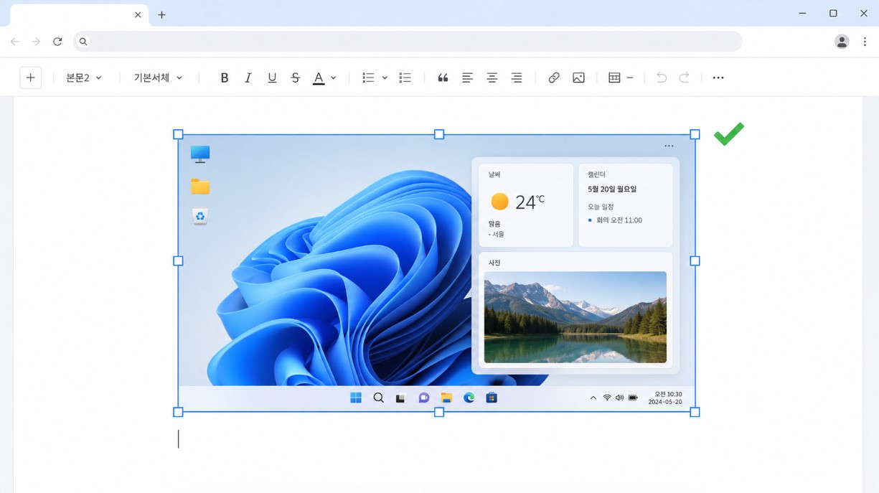Click the speaker volume icon in the pictured tray

[x=619, y=398]
